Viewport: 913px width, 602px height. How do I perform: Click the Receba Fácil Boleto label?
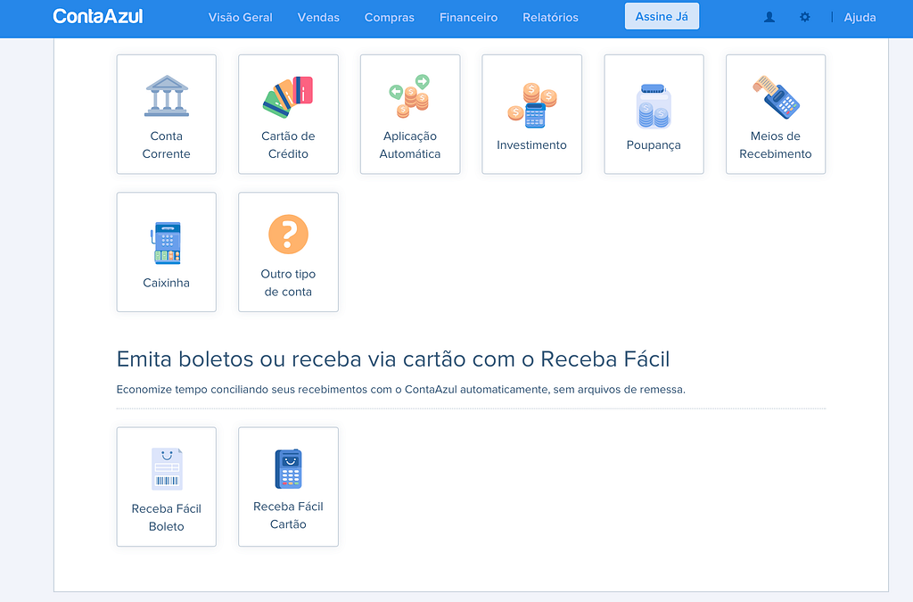point(167,517)
